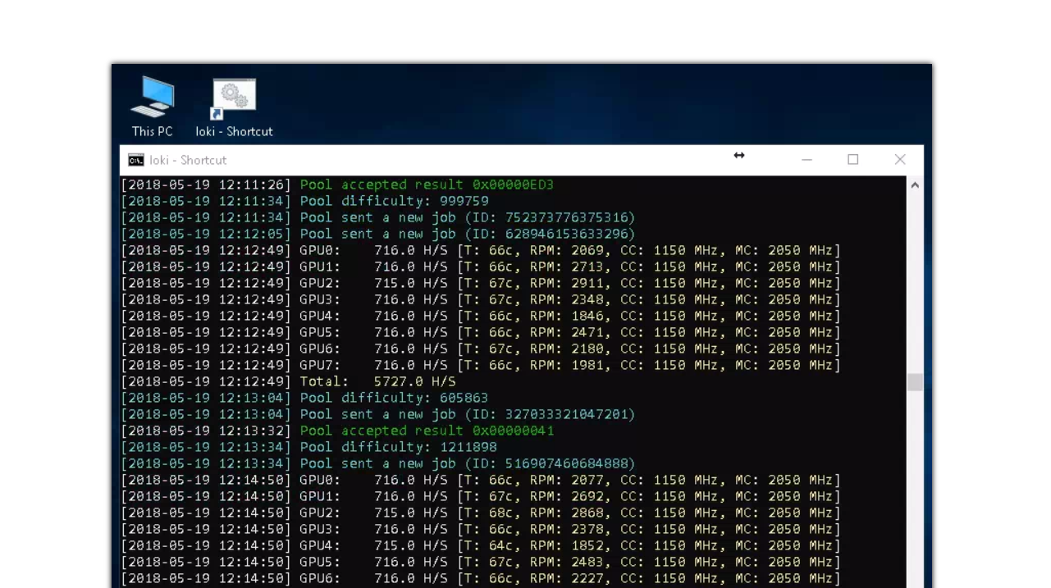
Task: Click the "Pool difficulty: 999759" line
Action: [305, 201]
